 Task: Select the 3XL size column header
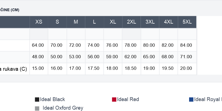tap(150, 22)
